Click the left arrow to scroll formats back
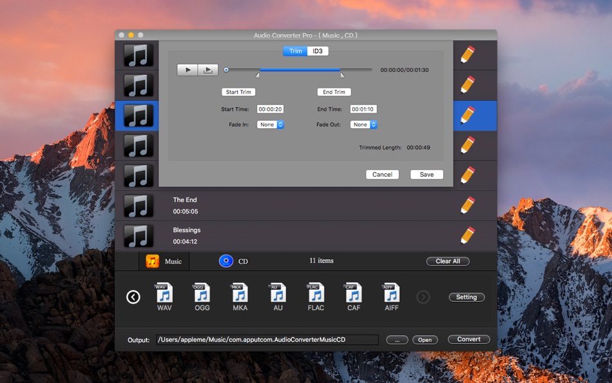Viewport: 612px width, 383px height. (x=133, y=297)
